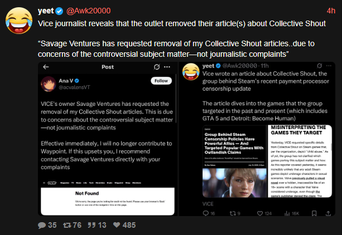Click the quotes icon showing 13
The width and height of the screenshot is (342, 235).
91,225
